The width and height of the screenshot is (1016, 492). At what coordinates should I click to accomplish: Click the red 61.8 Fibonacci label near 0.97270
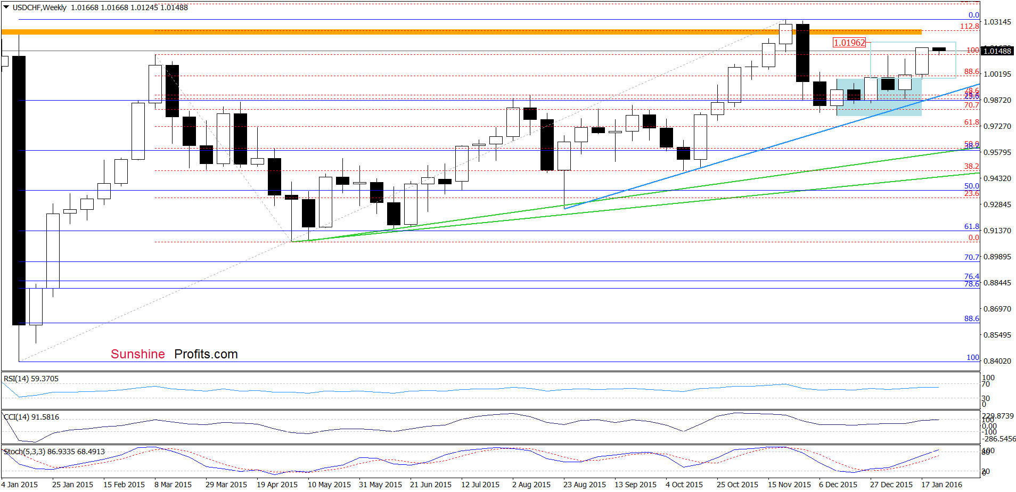(972, 122)
